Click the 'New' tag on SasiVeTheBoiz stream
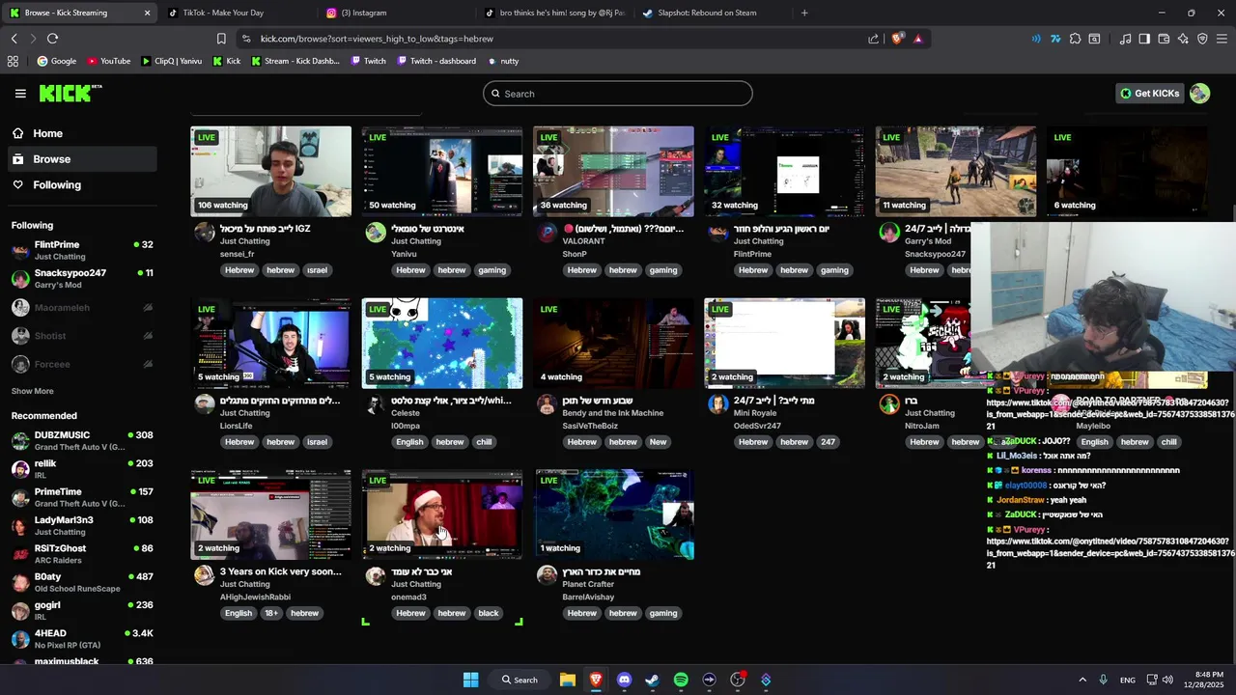 coord(658,442)
